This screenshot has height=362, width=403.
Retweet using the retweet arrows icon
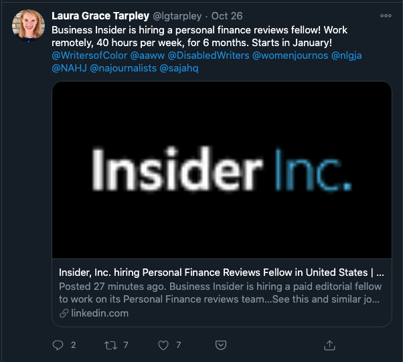[110, 345]
